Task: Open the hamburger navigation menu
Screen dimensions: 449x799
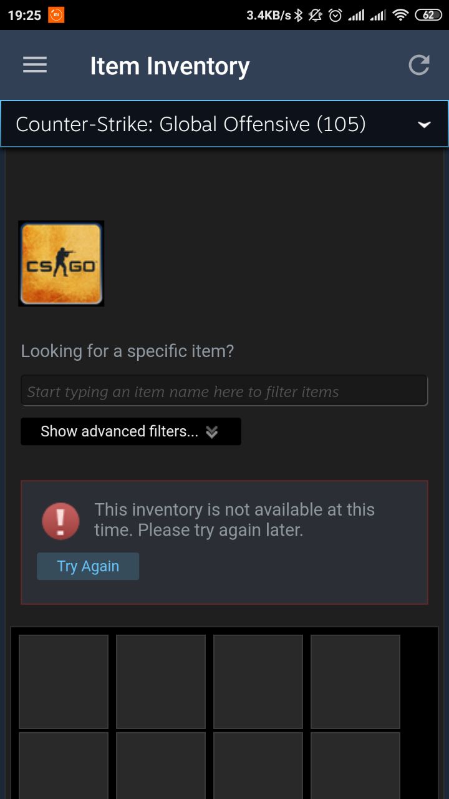Action: pos(35,65)
